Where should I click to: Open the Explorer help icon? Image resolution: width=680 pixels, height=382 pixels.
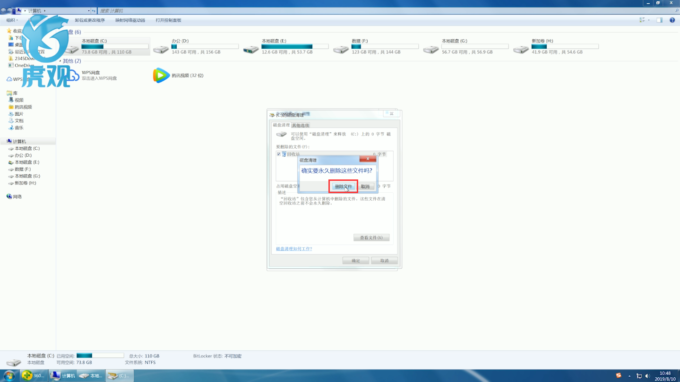(672, 20)
